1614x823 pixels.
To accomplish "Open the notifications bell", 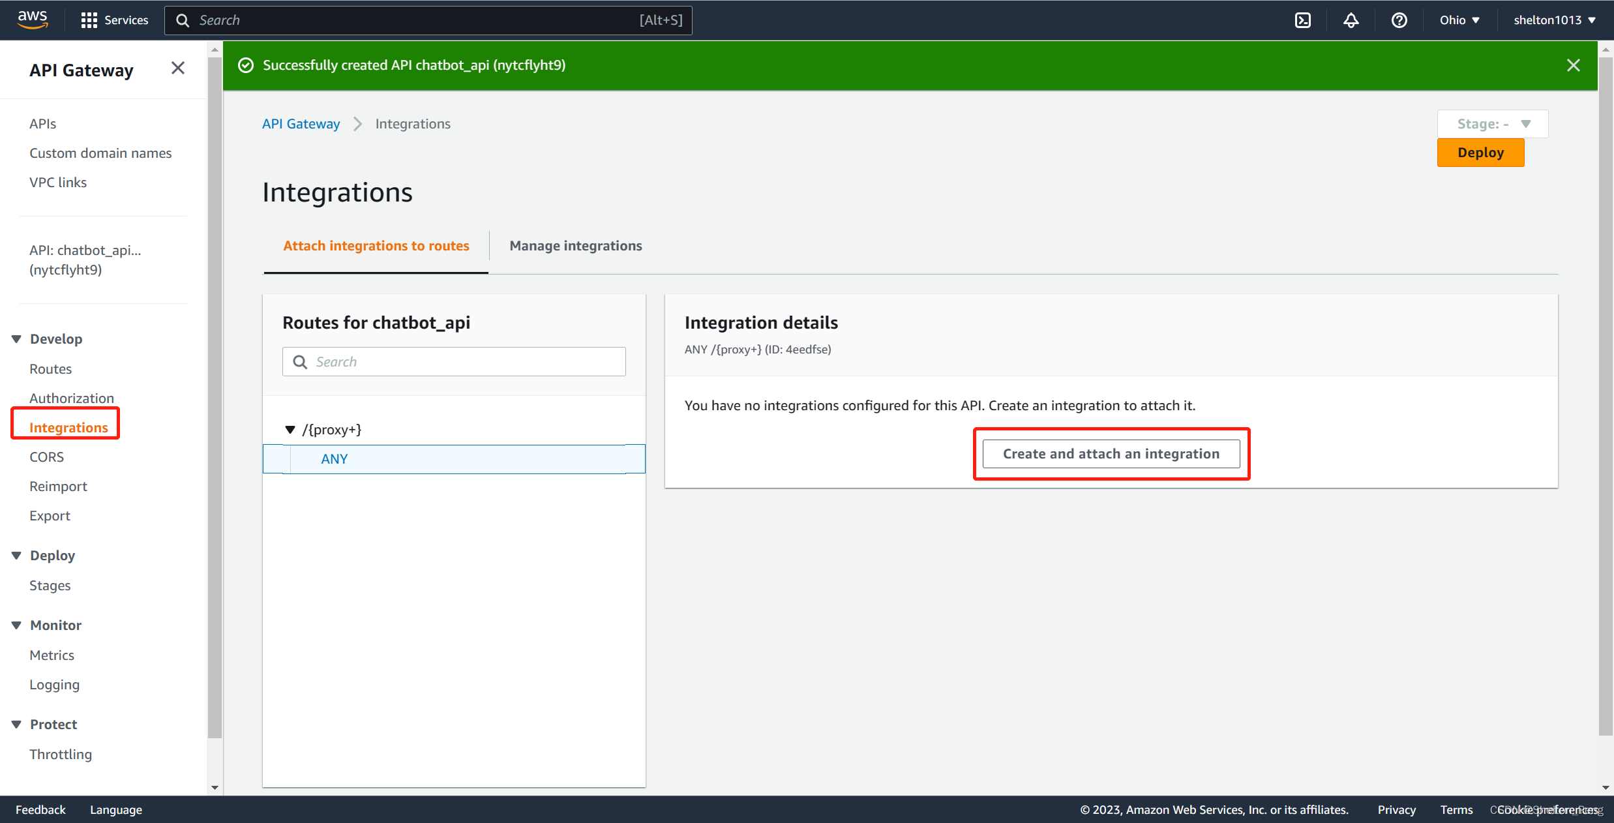I will click(x=1351, y=20).
